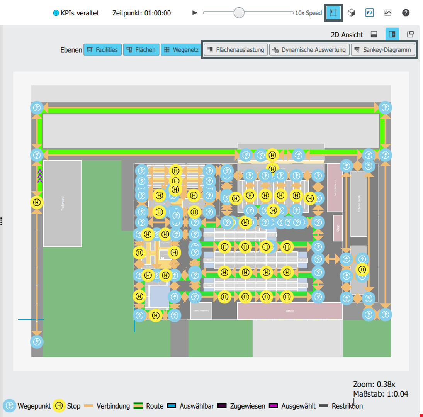Pop out 2D Ansicht into separate window
This screenshot has height=417, width=423.
click(x=410, y=34)
